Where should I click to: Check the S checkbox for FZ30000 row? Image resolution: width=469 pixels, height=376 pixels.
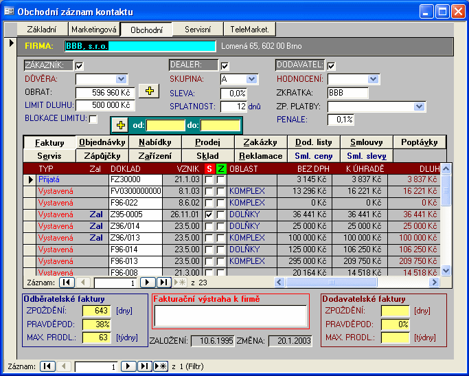coord(209,180)
